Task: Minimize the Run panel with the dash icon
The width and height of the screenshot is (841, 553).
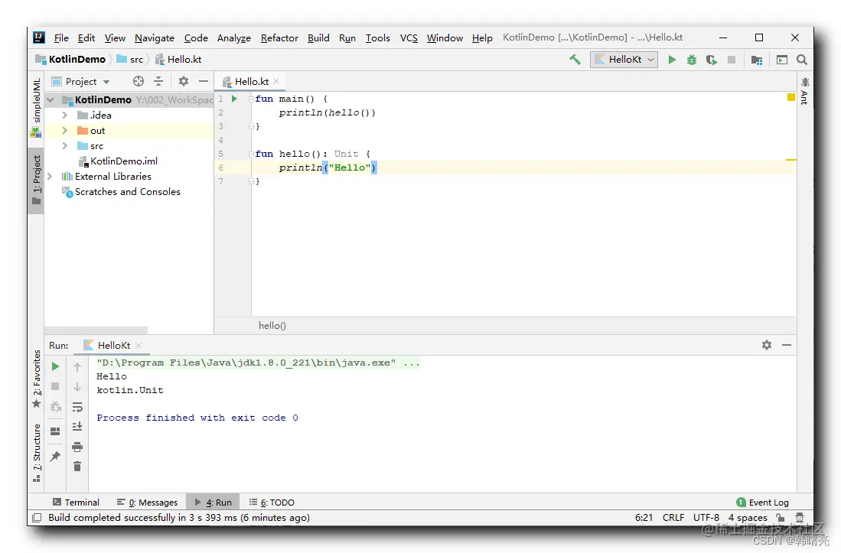Action: point(787,345)
